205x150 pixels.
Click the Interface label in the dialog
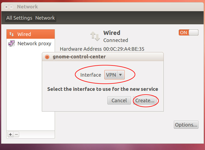(x=90, y=75)
